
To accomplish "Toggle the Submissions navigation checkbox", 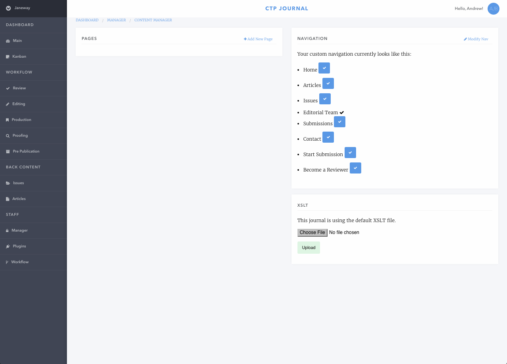I will point(339,122).
